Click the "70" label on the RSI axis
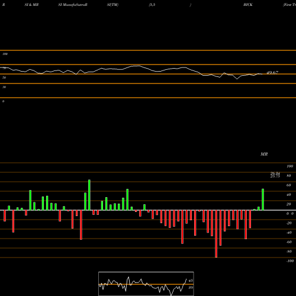 coord(4,68)
